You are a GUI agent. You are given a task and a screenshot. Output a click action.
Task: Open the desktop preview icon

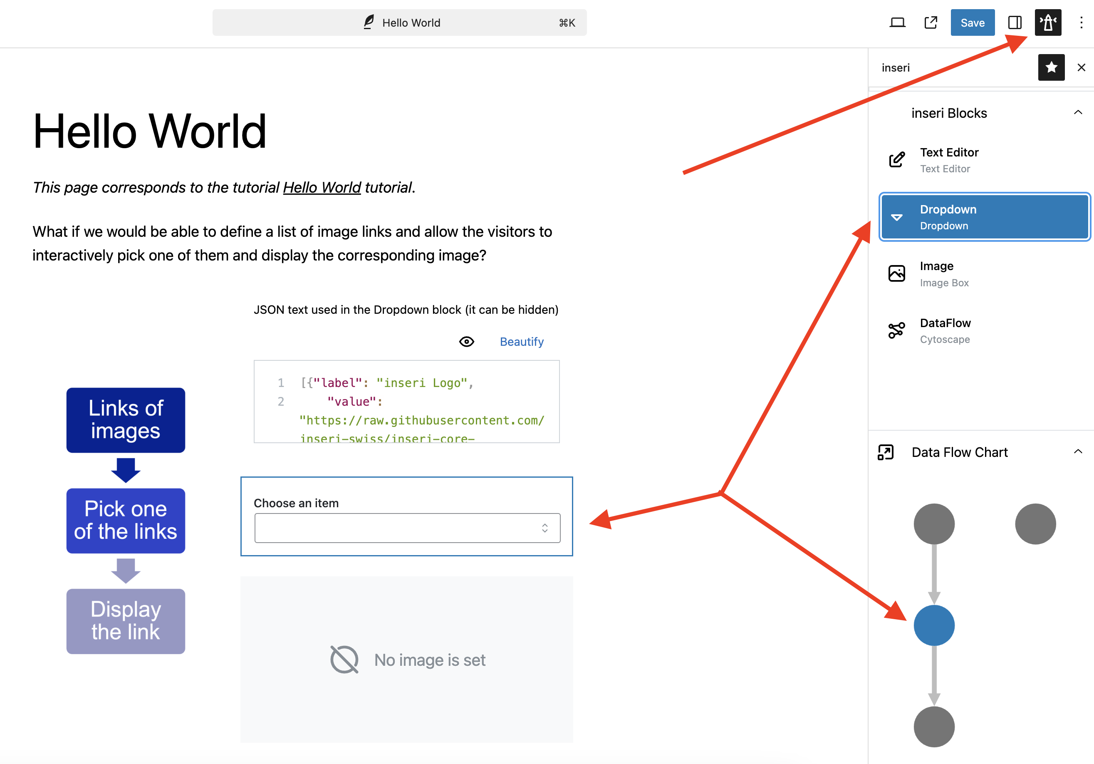897,22
